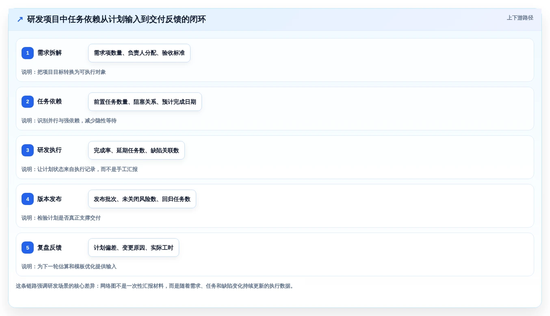Click the 研发执行 step title
The width and height of the screenshot is (550, 316).
(50, 150)
